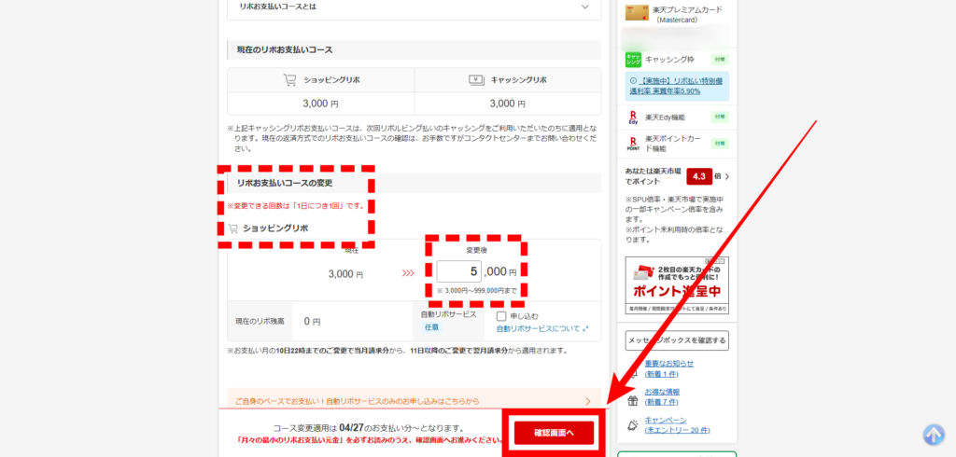Screen dimensions: 956x457
Task: Click メッセージボックスを確認する button
Action: pos(677,340)
